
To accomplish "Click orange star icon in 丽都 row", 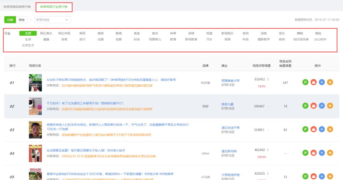I will 330,106.
